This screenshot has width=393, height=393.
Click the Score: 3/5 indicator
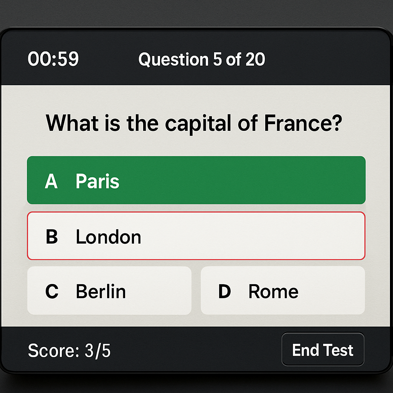pos(68,350)
